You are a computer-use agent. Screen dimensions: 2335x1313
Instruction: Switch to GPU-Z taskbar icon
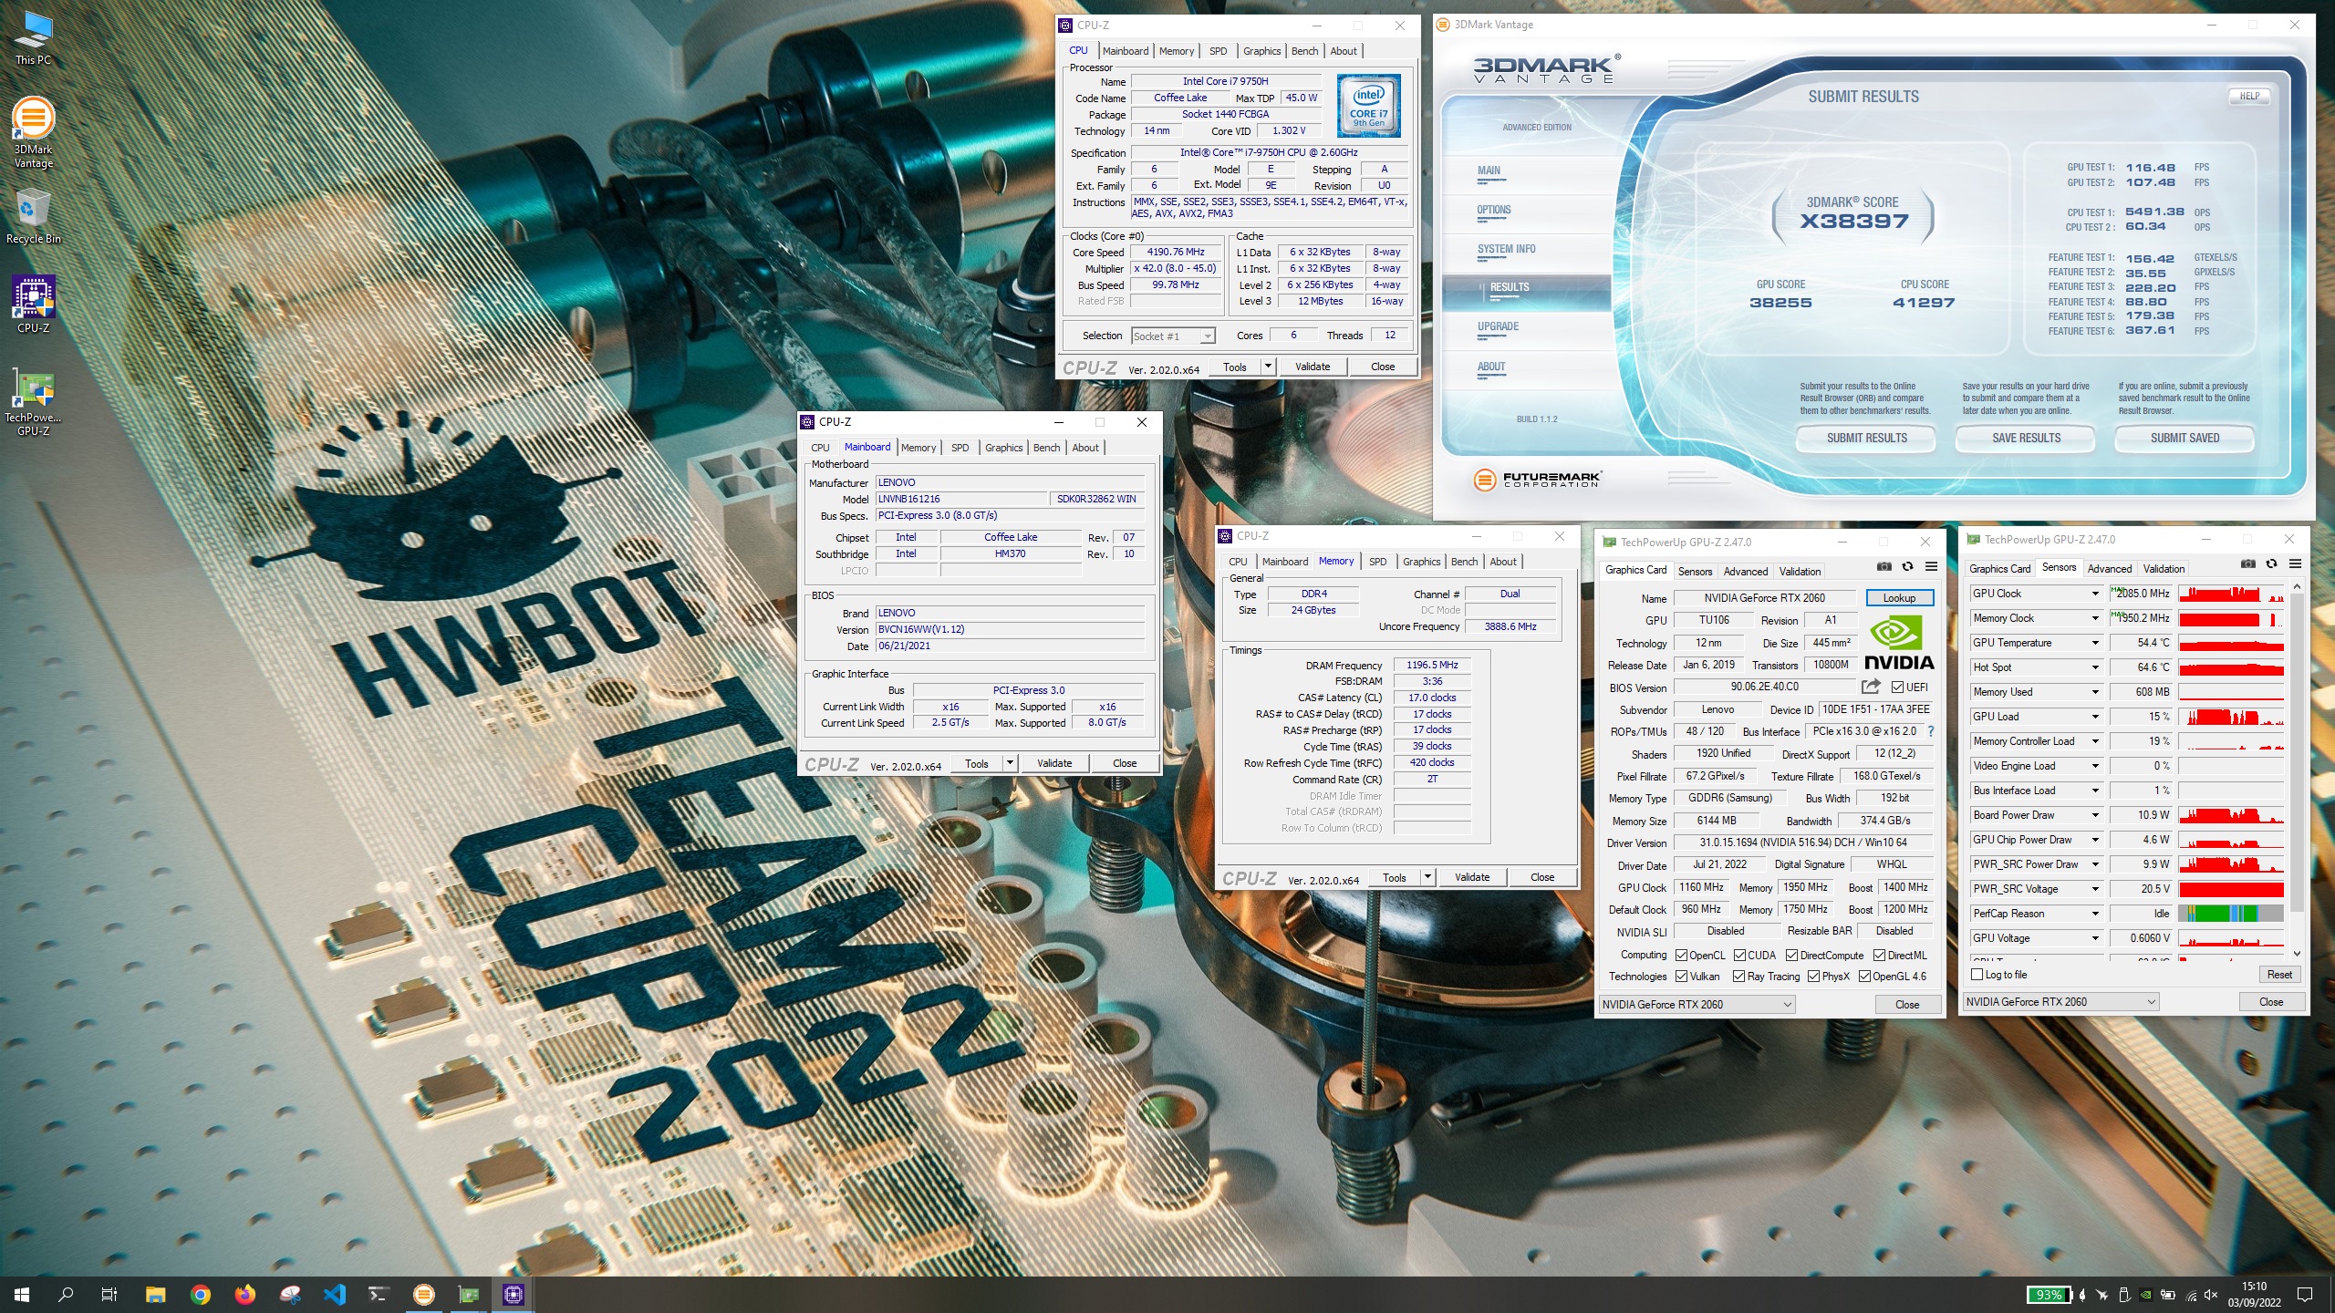468,1295
